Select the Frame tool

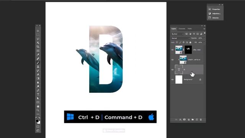pyautogui.click(x=38, y=51)
